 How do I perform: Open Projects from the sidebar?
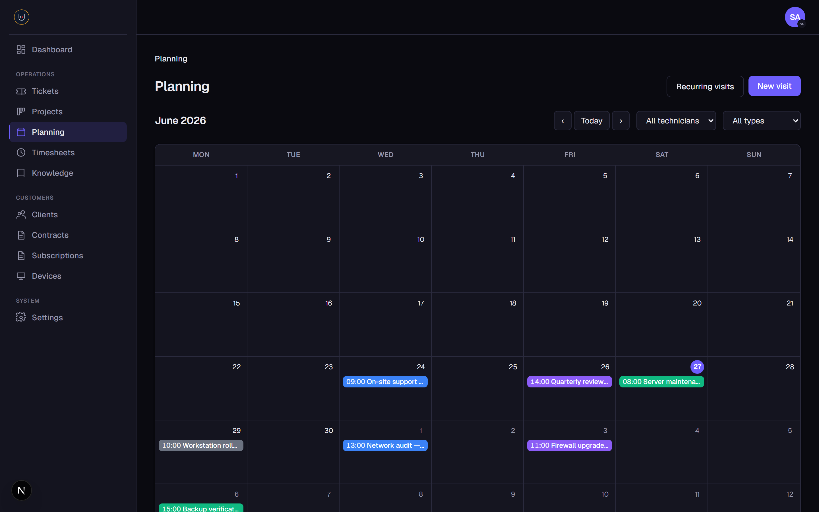pos(68,112)
